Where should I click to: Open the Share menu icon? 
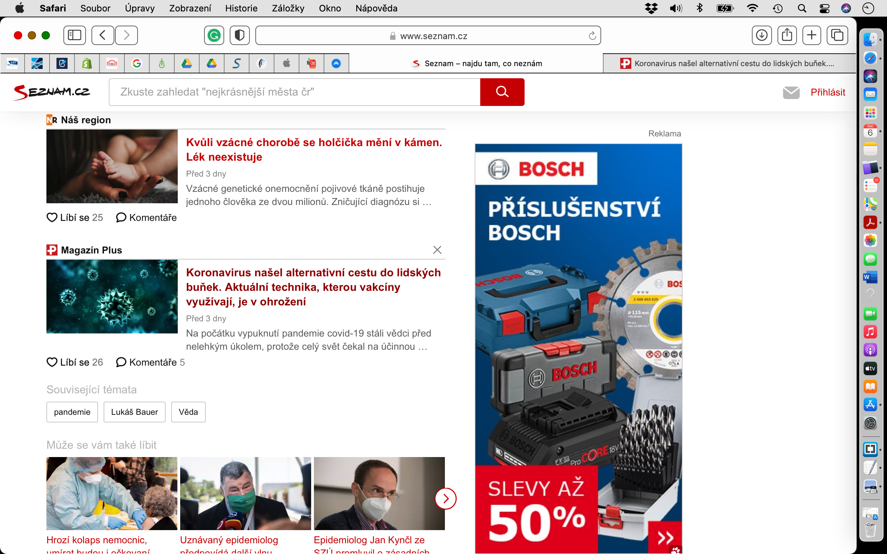pyautogui.click(x=787, y=35)
